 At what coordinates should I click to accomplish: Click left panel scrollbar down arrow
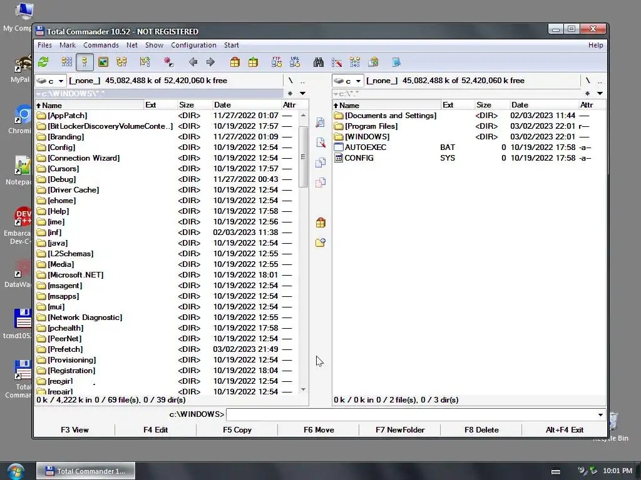pos(303,390)
